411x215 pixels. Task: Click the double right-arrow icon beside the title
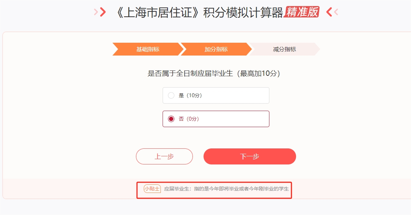click(x=100, y=12)
